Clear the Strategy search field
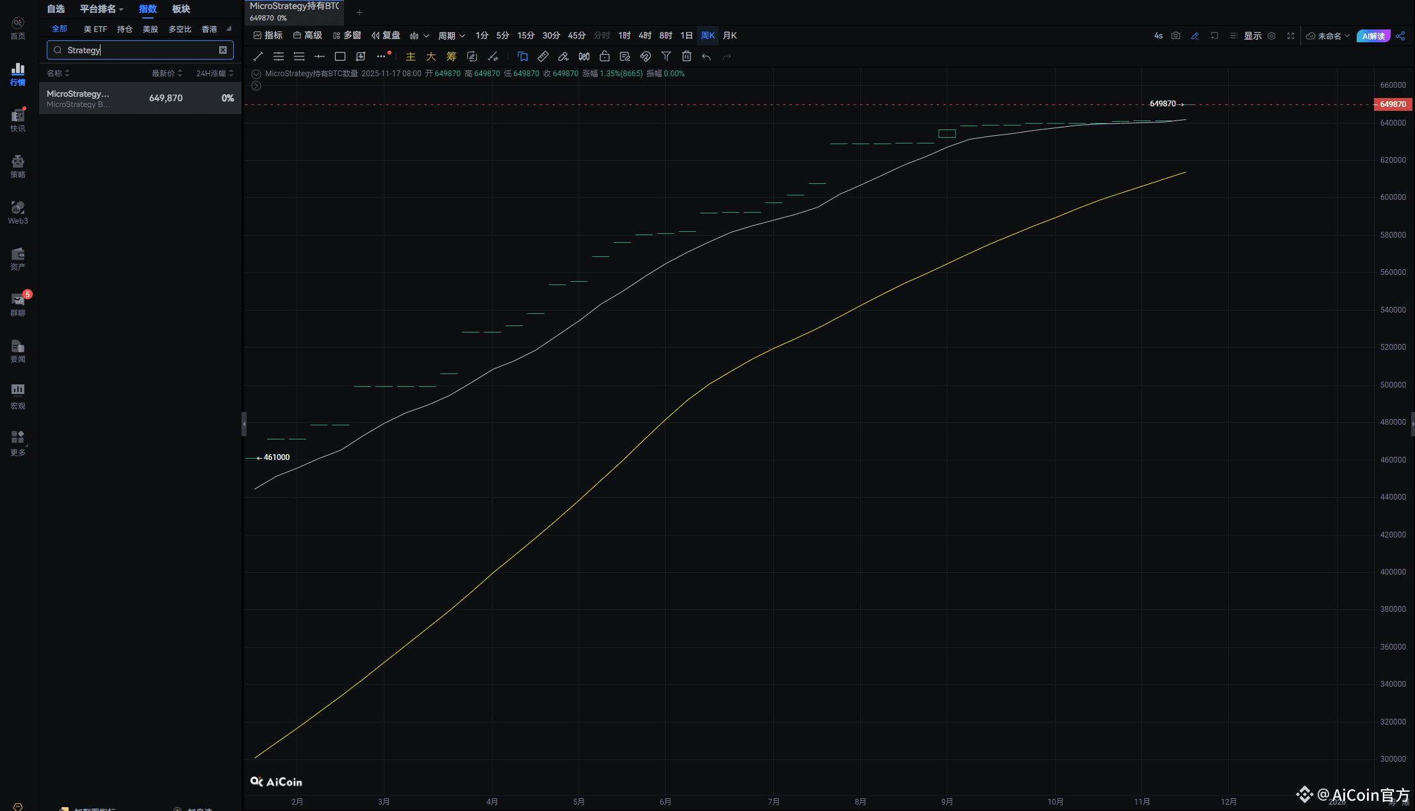The width and height of the screenshot is (1415, 811). pos(223,50)
